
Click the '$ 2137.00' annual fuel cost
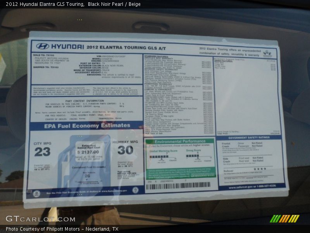click(x=88, y=152)
